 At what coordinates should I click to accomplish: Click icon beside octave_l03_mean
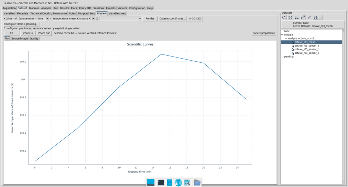[293, 42]
